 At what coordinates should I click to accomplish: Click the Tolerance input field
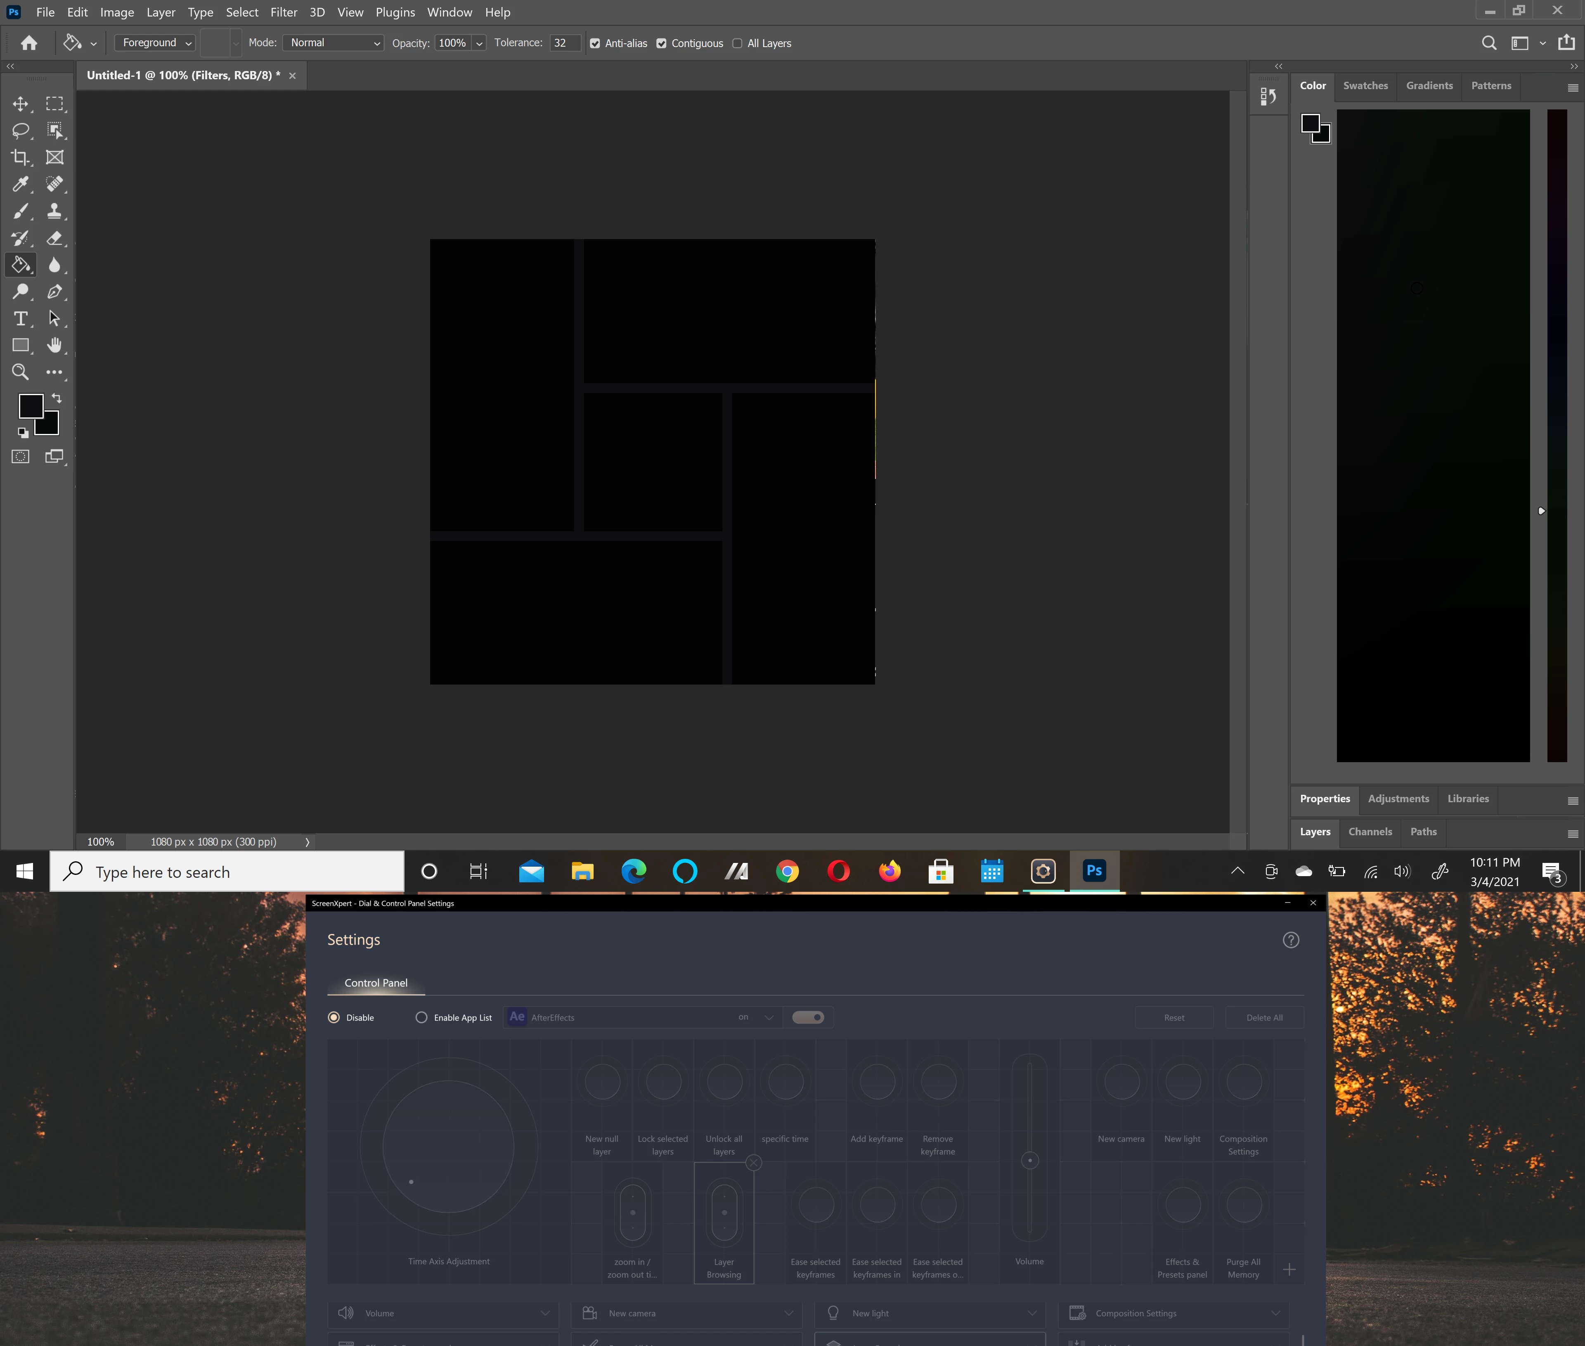tap(564, 43)
